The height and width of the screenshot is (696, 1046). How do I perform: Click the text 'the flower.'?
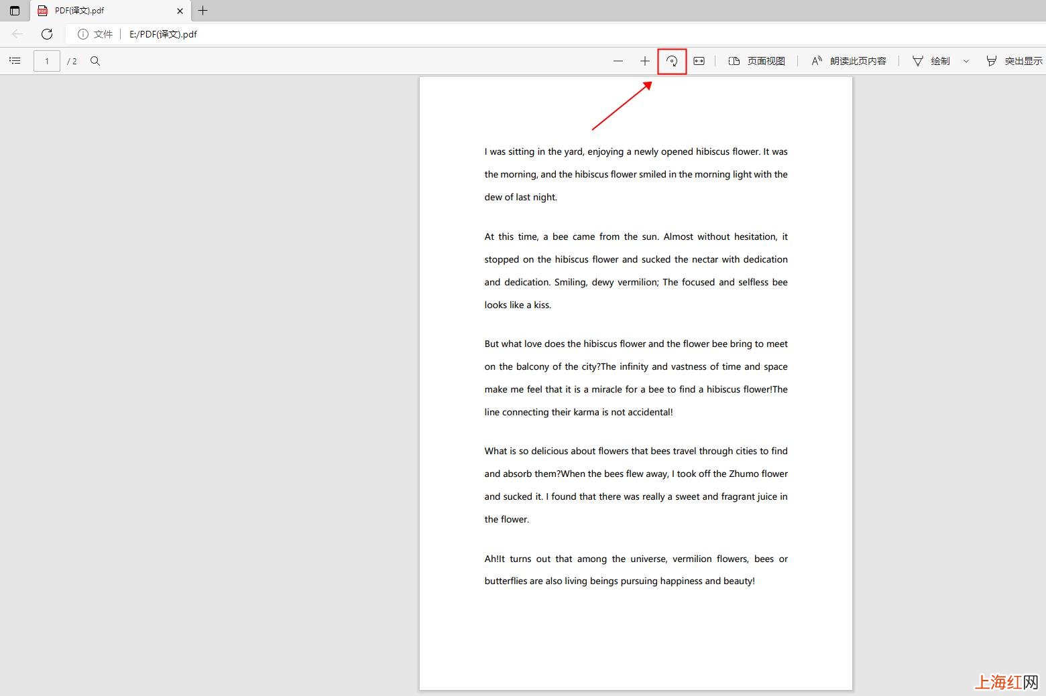click(x=507, y=519)
